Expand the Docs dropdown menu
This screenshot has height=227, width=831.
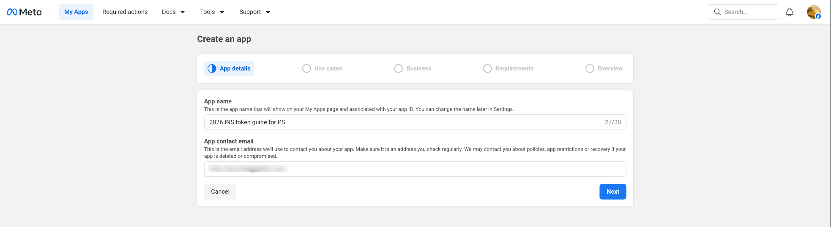[x=173, y=12]
